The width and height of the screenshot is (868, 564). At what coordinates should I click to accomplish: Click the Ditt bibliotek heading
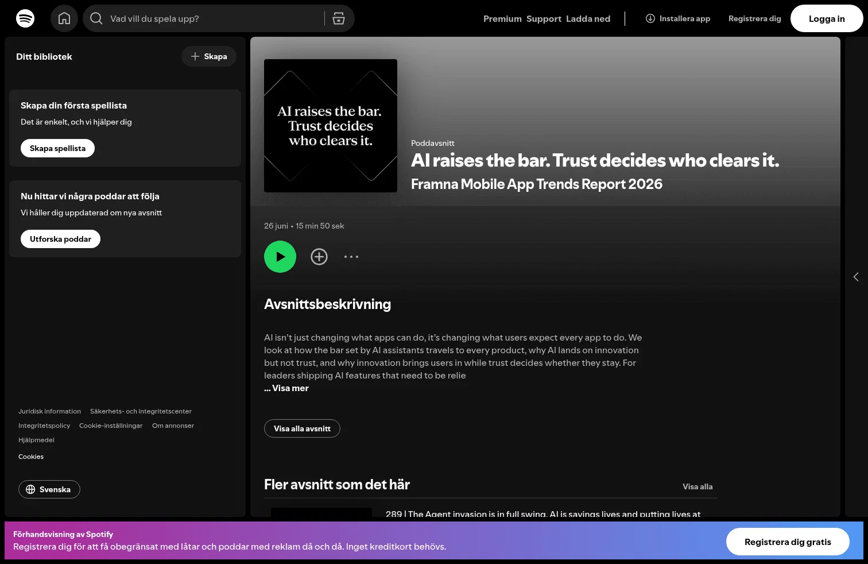tap(44, 56)
